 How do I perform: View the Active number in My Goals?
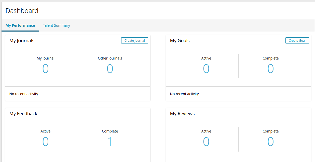(206, 69)
